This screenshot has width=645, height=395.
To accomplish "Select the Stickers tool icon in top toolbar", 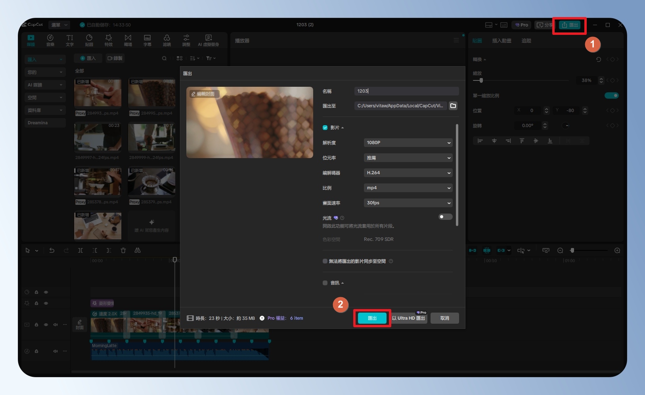I will (89, 40).
